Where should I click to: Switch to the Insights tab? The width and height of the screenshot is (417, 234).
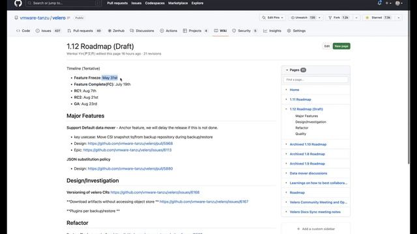click(x=272, y=31)
